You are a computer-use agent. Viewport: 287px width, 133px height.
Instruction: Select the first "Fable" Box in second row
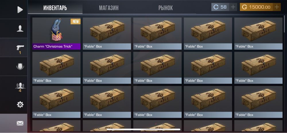click(56, 68)
